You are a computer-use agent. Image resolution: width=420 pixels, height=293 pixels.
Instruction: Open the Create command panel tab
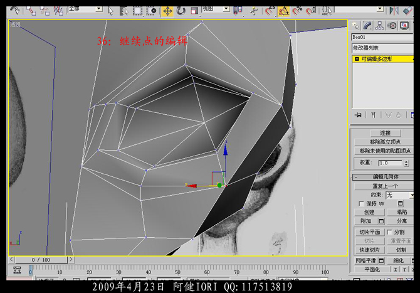click(x=356, y=26)
